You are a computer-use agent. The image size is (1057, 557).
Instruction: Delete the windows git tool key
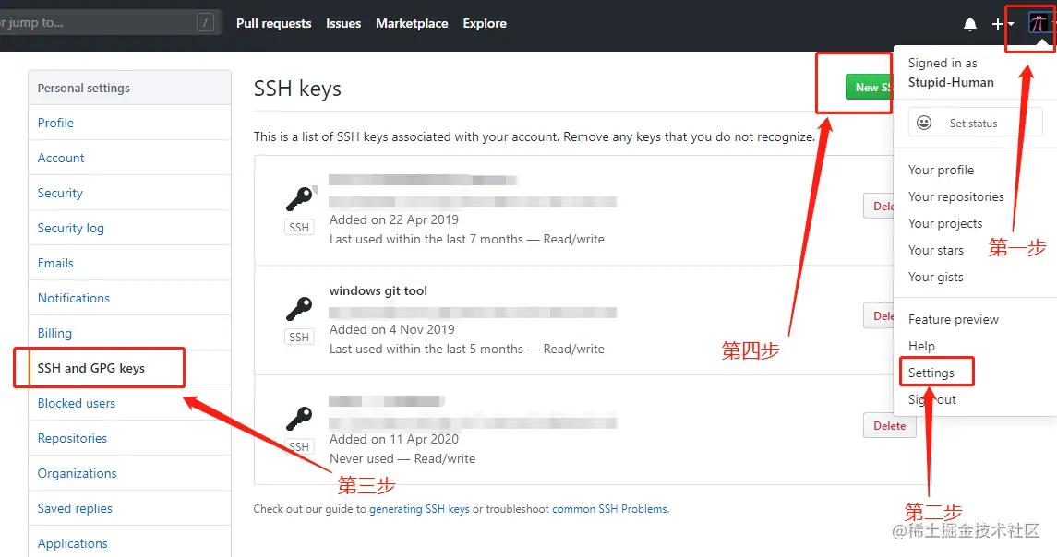point(879,316)
